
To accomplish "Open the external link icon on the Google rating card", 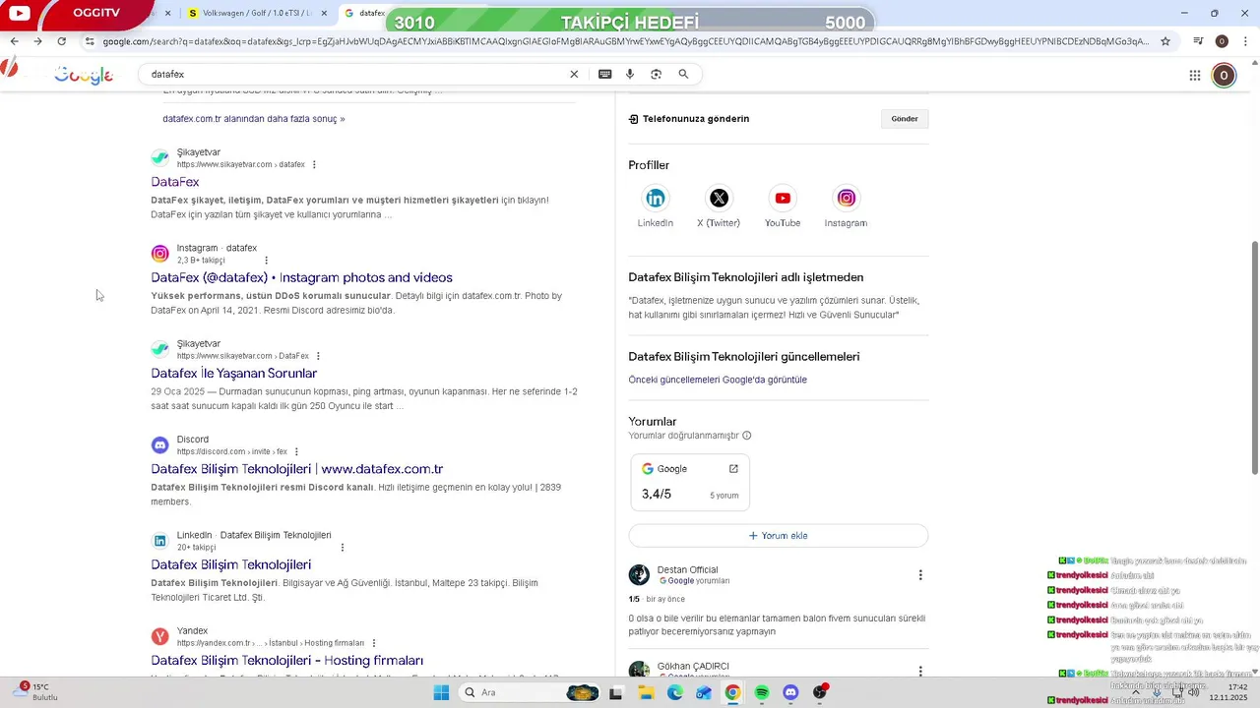I will [x=733, y=469].
